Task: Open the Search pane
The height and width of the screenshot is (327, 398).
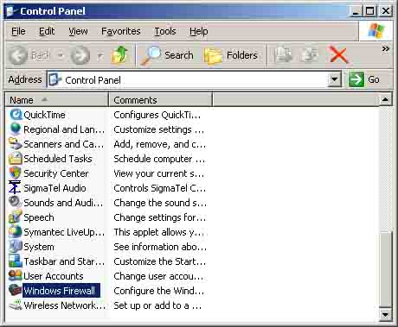Action: click(x=167, y=55)
